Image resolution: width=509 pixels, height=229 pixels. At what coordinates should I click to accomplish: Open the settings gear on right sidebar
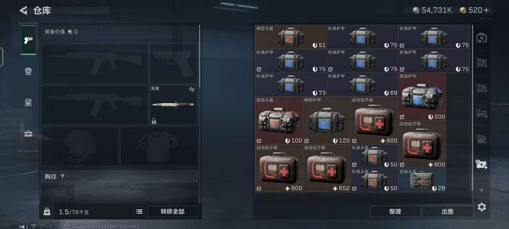tap(482, 207)
